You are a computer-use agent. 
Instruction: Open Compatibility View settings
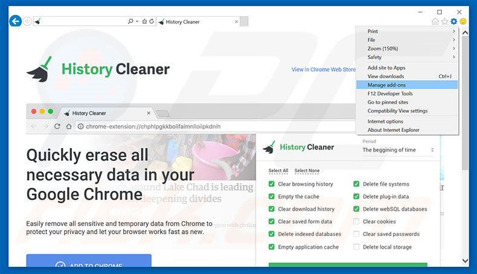click(x=408, y=111)
